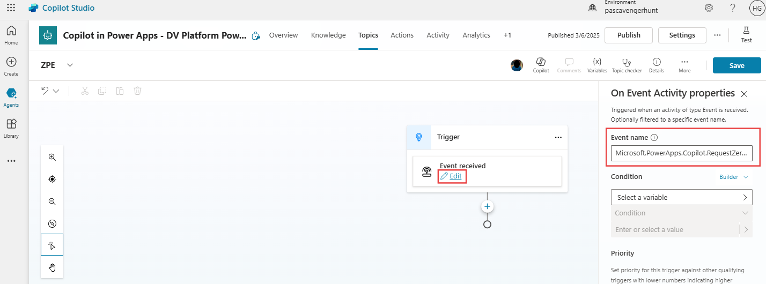The height and width of the screenshot is (284, 766).
Task: Select the Topics tab
Action: (x=368, y=35)
